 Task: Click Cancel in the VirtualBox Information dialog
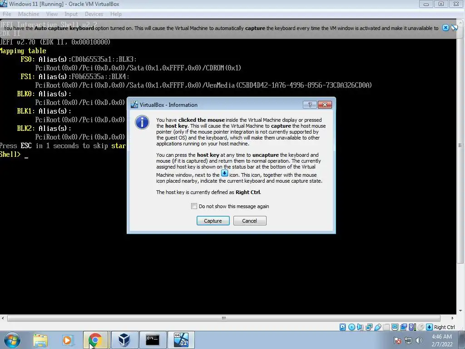(x=250, y=220)
